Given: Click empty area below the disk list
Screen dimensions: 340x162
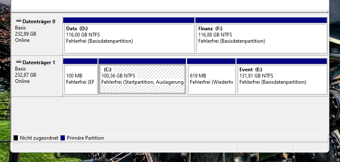Looking at the screenshot, I should coord(170,115).
